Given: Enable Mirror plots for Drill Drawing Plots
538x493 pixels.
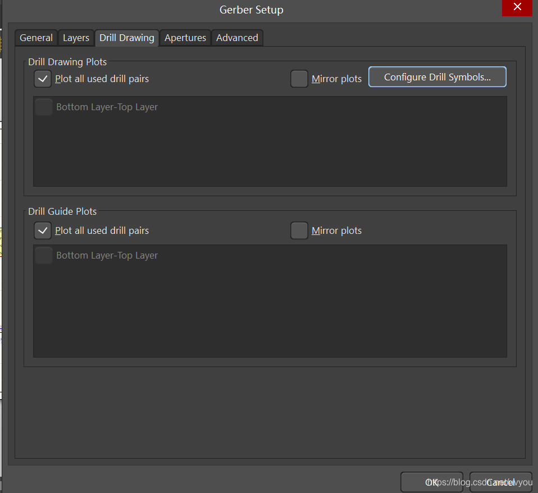Looking at the screenshot, I should click(x=299, y=79).
